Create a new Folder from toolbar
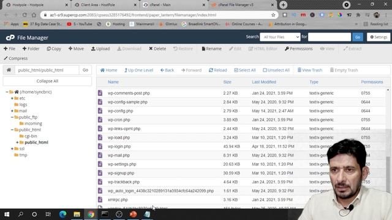Screen dimensions: 392x220 click(31, 49)
